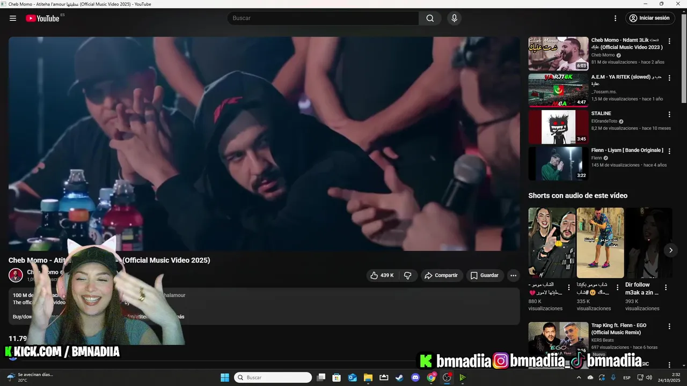This screenshot has height=386, width=687.
Task: Open the Compartir share dialog
Action: tap(441, 276)
